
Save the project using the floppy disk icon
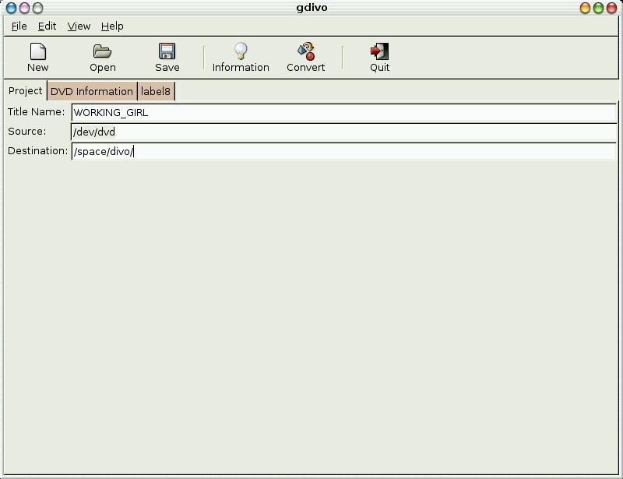(x=167, y=51)
